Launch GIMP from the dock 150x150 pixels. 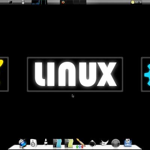(x=104, y=143)
